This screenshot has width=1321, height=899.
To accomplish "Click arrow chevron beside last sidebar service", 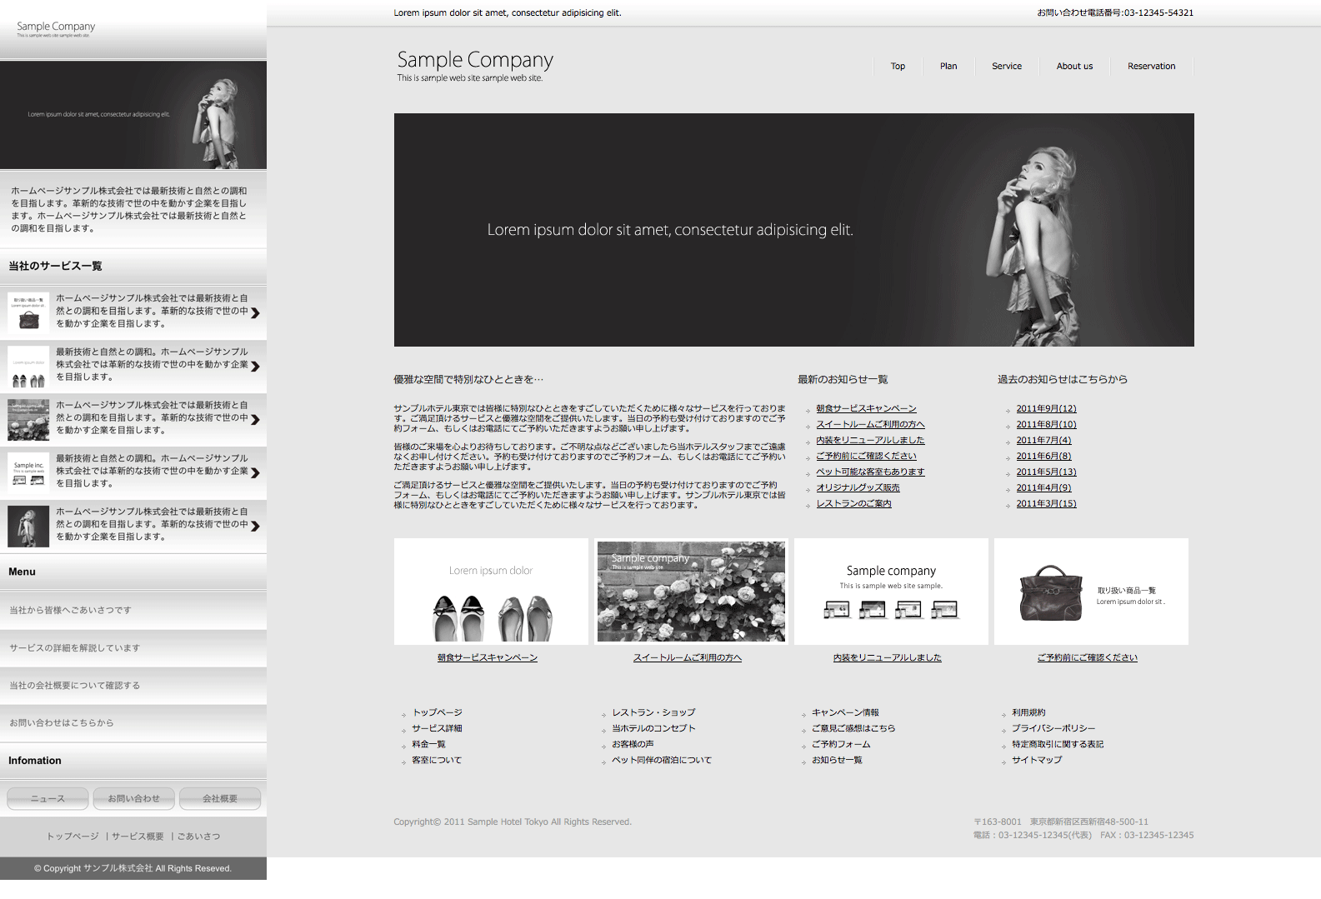I will point(255,527).
